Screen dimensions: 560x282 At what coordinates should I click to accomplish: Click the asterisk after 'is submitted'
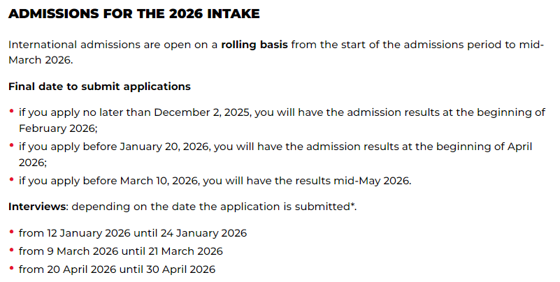tap(352, 205)
